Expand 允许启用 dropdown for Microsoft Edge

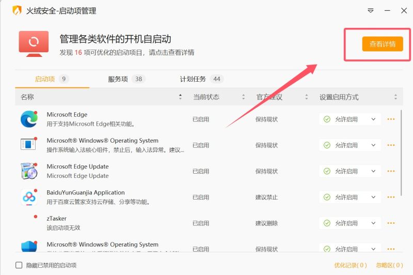click(x=350, y=119)
